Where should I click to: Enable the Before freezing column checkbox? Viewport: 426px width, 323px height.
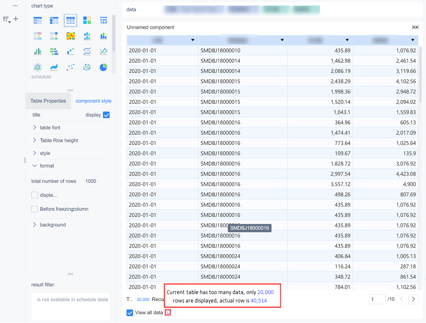pos(34,209)
